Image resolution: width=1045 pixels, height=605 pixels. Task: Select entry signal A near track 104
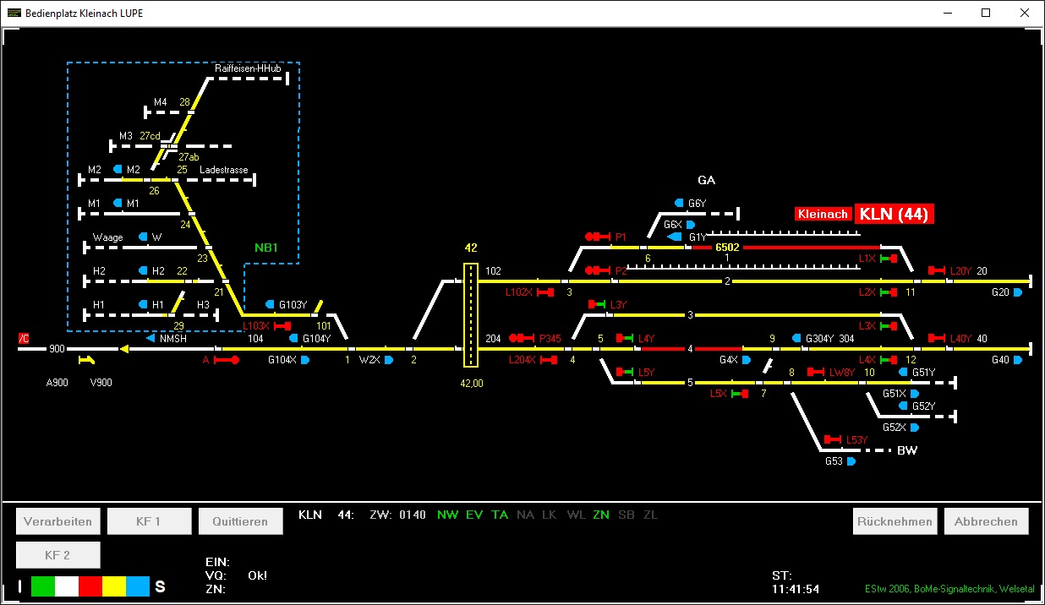tap(227, 360)
